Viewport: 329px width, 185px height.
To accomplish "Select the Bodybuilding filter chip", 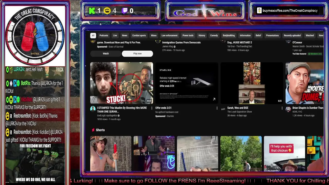I will (229, 35).
